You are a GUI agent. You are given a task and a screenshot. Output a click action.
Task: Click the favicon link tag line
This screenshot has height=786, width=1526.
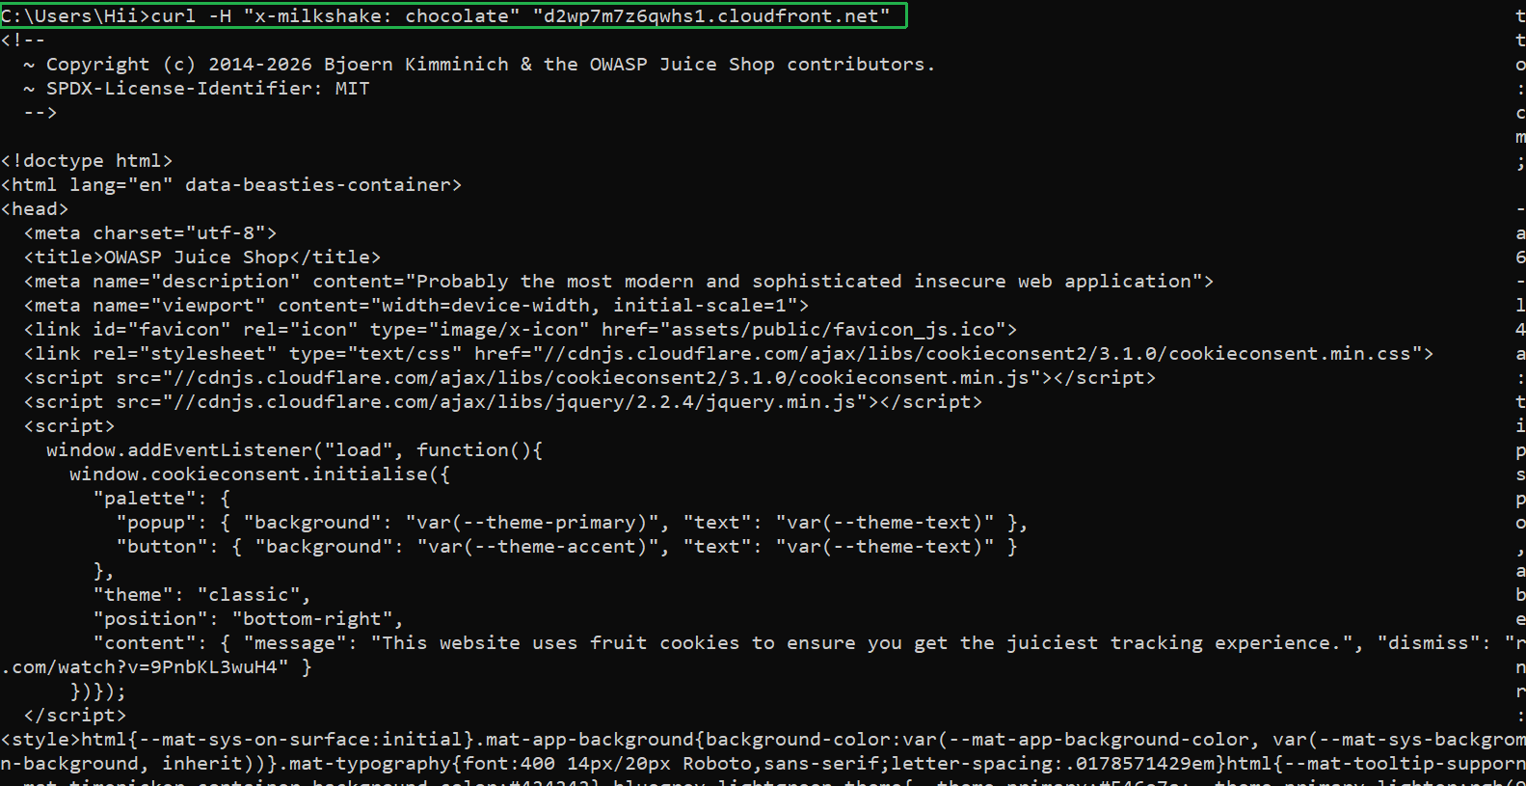coord(521,330)
